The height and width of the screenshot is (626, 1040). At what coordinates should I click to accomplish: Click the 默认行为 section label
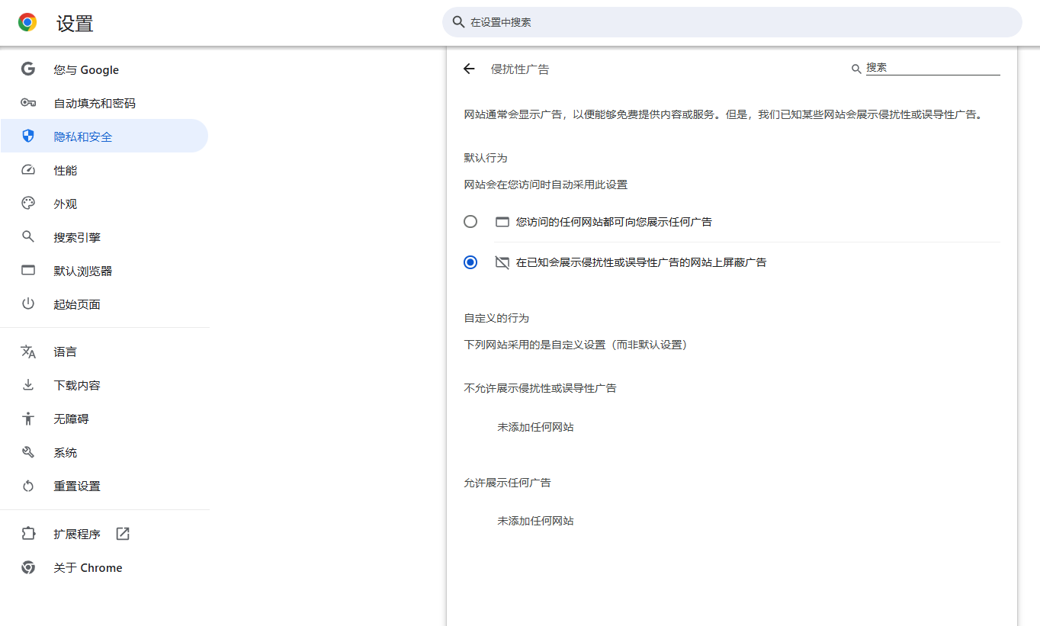pyautogui.click(x=486, y=158)
